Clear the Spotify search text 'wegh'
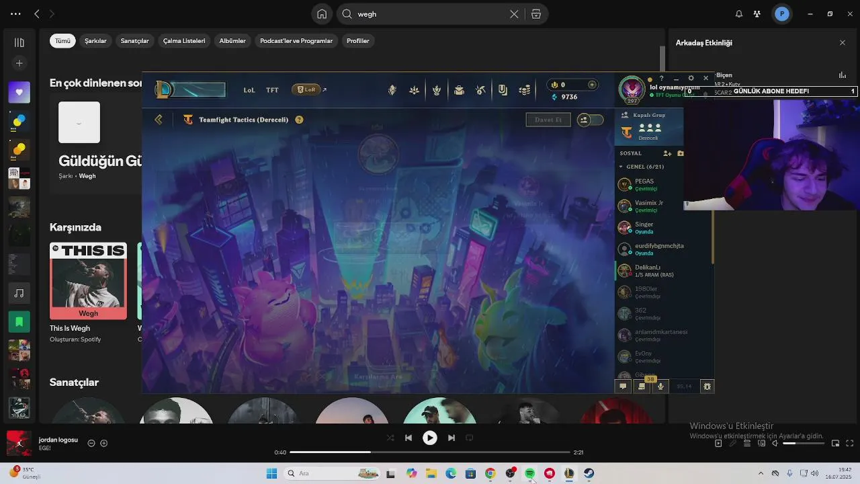 coord(514,13)
